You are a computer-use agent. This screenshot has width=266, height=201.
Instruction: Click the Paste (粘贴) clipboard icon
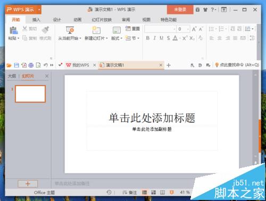[x=13, y=30]
